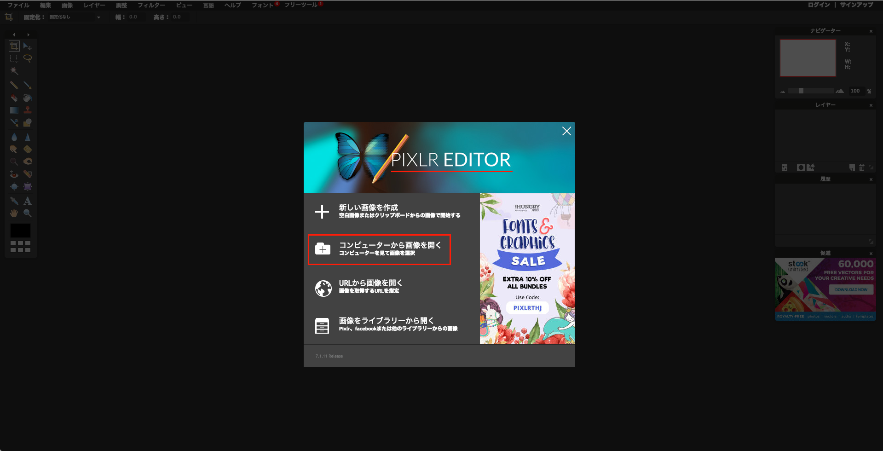Select the Sponge tool
This screenshot has width=883, height=451.
tap(28, 149)
